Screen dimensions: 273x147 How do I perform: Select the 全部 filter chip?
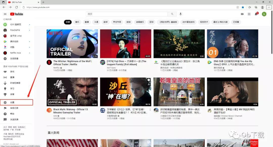tap(68, 22)
